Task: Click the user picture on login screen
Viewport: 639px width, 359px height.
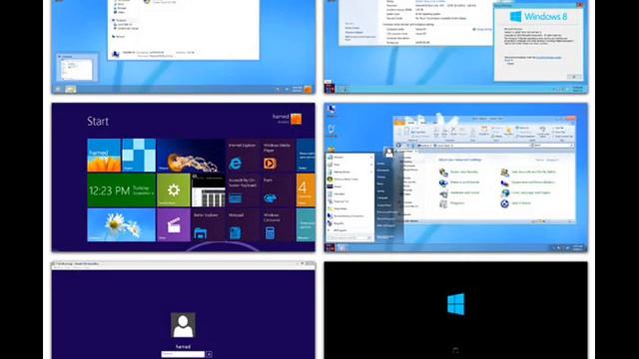Action: (183, 325)
